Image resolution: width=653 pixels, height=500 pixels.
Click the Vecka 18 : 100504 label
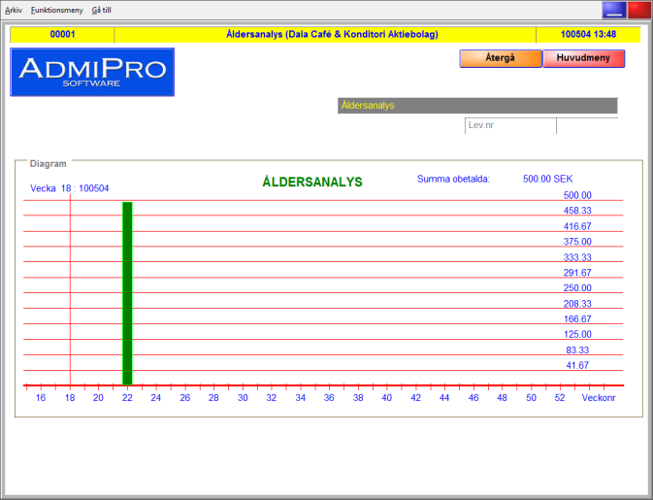pyautogui.click(x=70, y=188)
